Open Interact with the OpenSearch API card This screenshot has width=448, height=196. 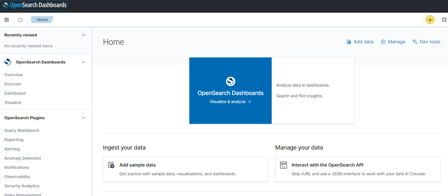[358, 169]
